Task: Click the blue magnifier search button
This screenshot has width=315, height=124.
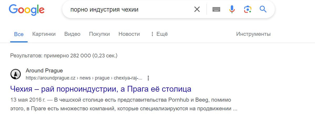Action: coord(263,9)
